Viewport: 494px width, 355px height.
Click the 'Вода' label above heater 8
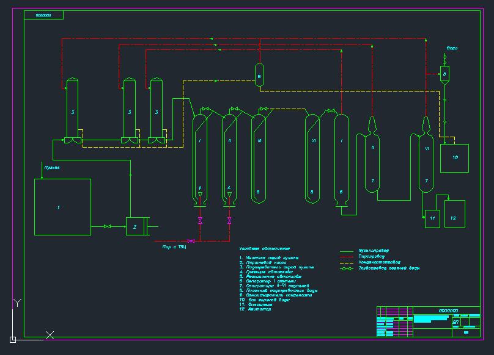coord(452,48)
